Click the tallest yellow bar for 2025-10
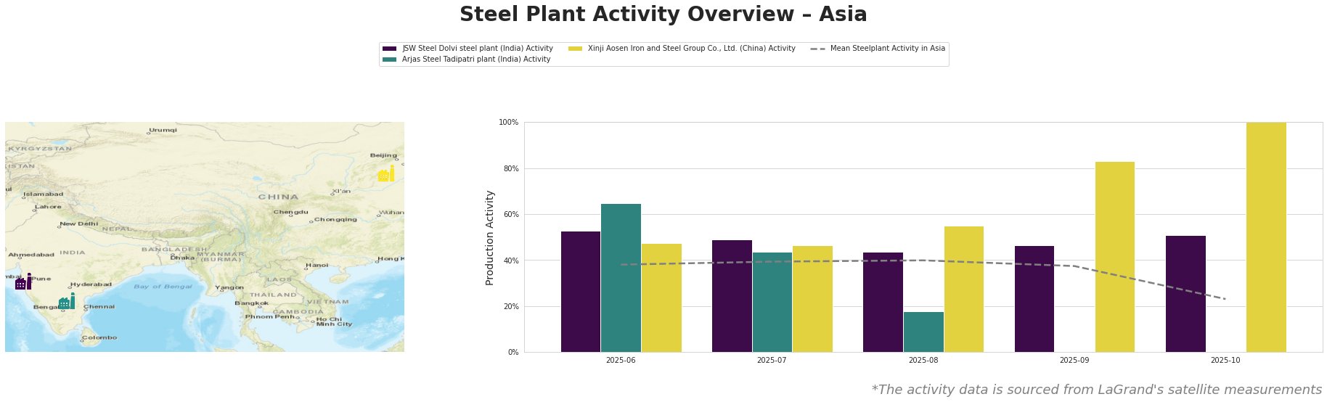This screenshot has width=1327, height=402. 1266,237
